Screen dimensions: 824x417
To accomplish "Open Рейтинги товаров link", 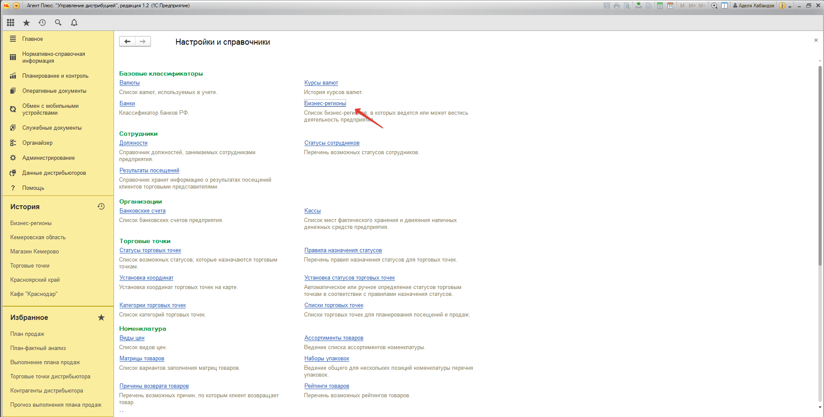I will pyautogui.click(x=327, y=386).
